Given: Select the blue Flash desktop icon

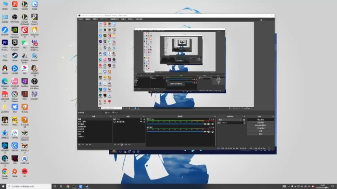Looking at the screenshot, I should pos(5,31).
